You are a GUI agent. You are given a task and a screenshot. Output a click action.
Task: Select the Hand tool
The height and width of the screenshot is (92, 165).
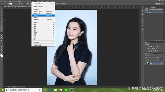pos(2,49)
